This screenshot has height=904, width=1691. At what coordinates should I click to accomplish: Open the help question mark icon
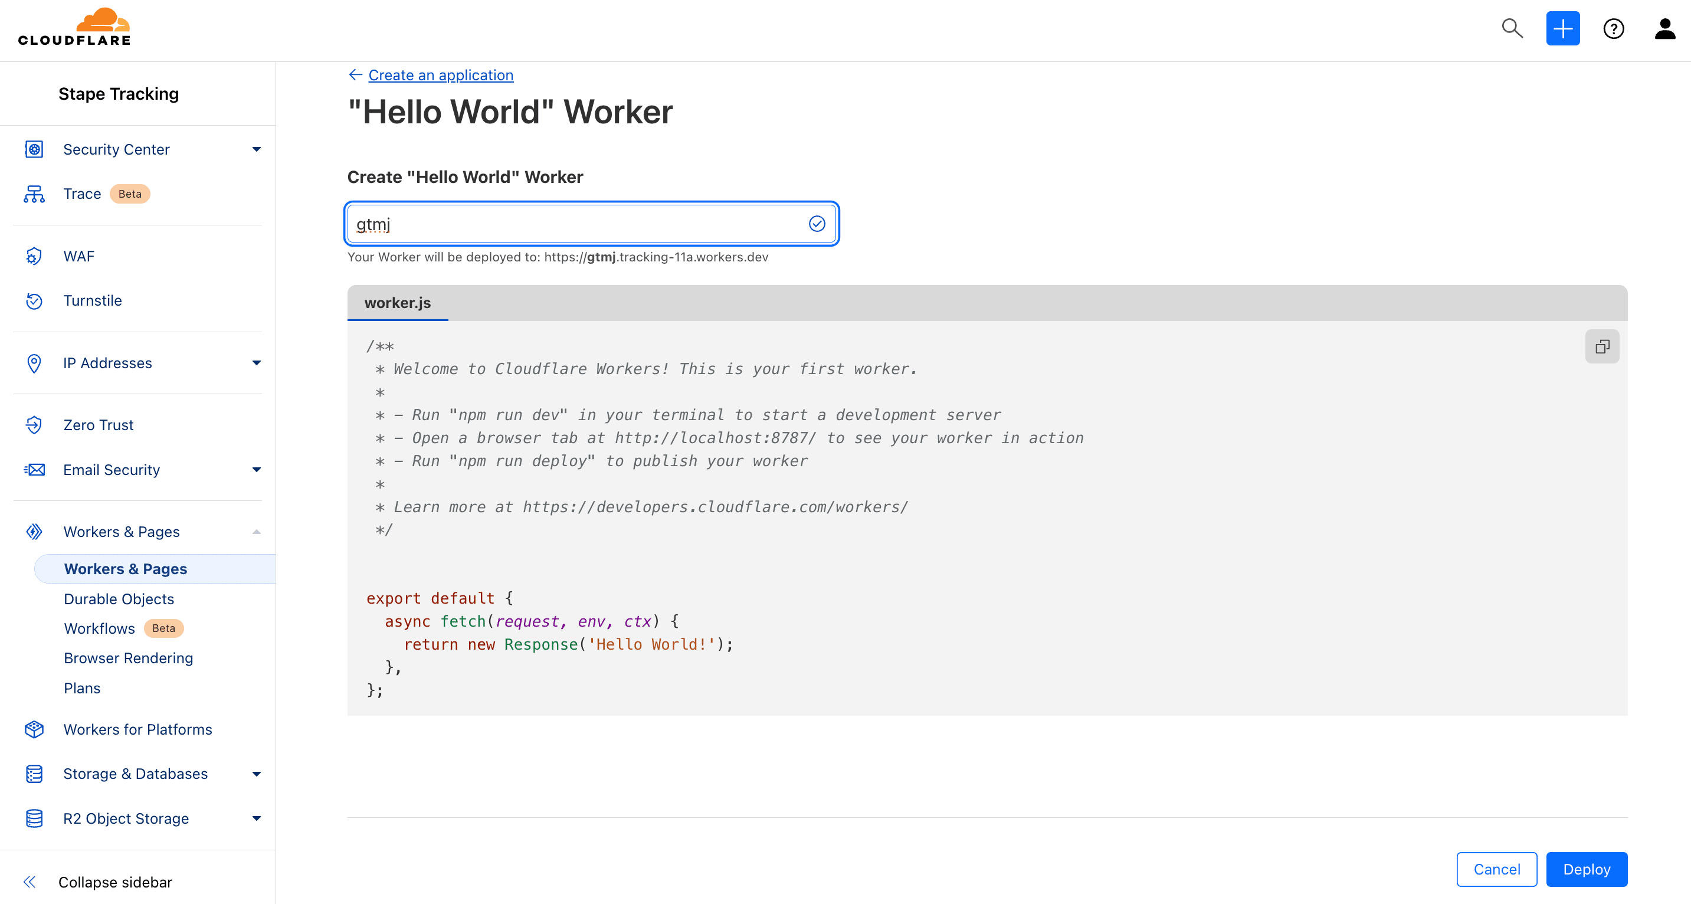coord(1613,29)
